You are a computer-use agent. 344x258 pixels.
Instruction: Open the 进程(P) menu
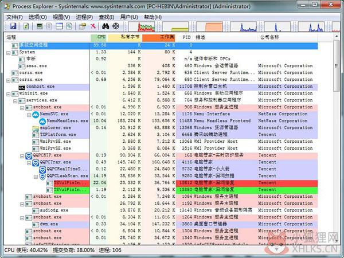[x=84, y=17]
